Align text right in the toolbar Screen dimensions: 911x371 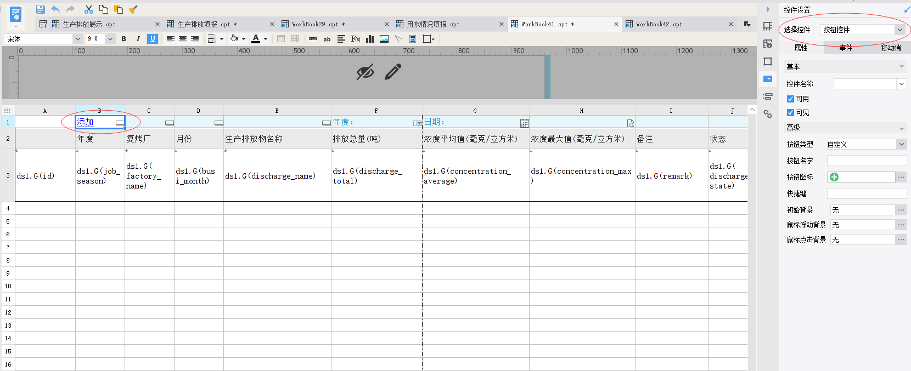(x=195, y=39)
